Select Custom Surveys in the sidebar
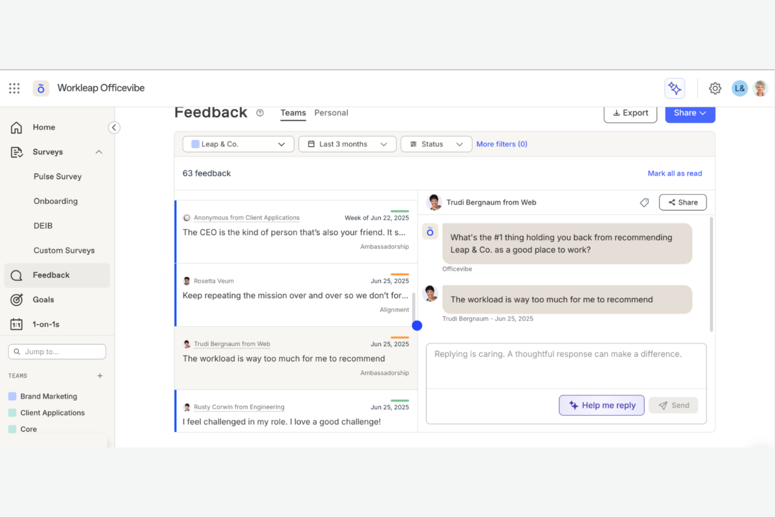 [x=64, y=250]
